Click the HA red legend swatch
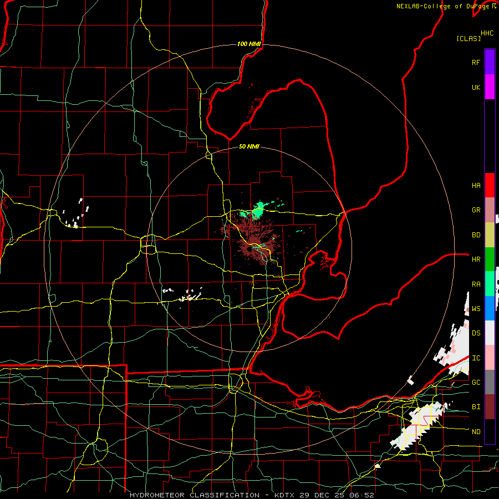 coord(490,185)
